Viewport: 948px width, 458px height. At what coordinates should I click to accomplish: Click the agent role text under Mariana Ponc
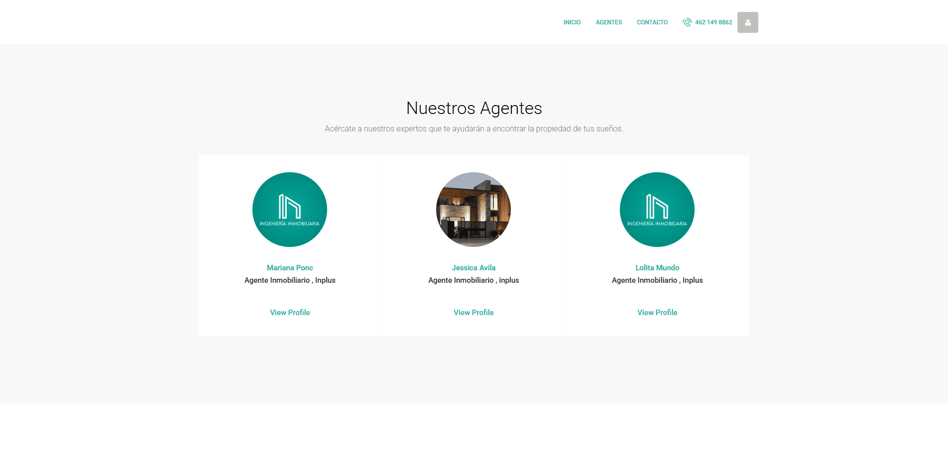[x=290, y=280]
